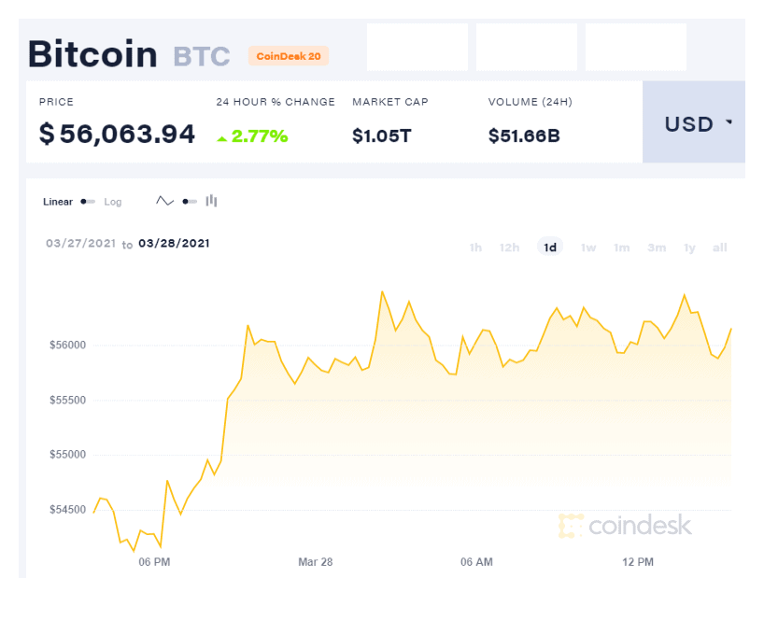764x634 pixels.
Task: Click the USD dropdown arrow
Action: coord(729,121)
